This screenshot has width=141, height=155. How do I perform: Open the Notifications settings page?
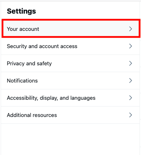pyautogui.click(x=70, y=81)
